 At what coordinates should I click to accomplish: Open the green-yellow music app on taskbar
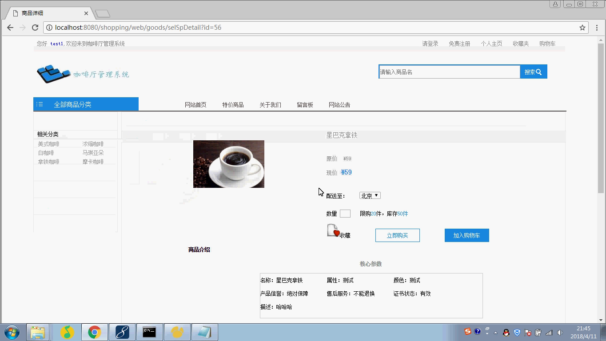67,332
